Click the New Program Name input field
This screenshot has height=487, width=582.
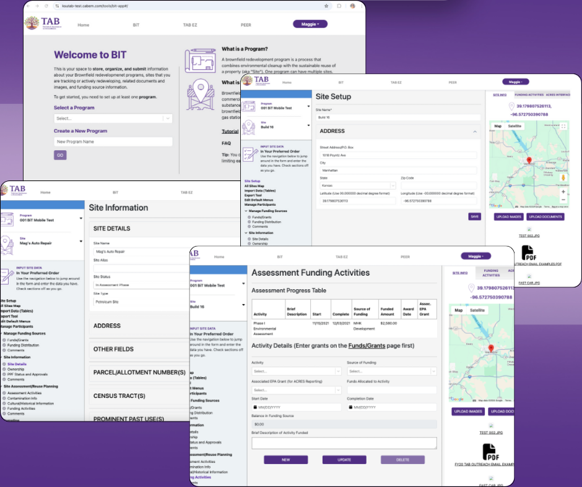(113, 142)
